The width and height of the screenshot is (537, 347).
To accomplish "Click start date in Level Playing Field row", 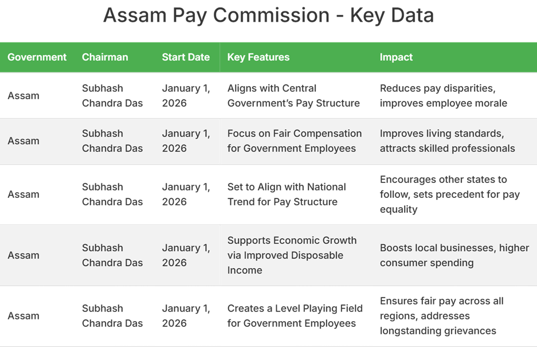I will click(186, 316).
